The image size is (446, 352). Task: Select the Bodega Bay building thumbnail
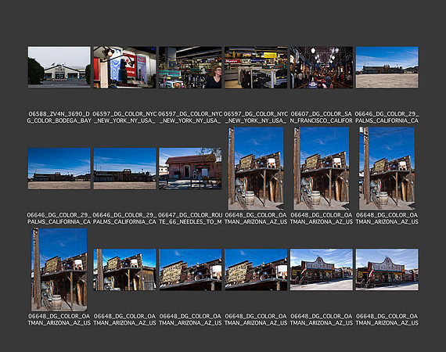pyautogui.click(x=59, y=67)
